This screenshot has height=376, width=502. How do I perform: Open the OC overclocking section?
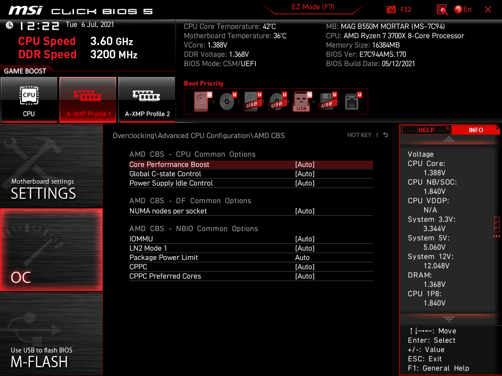pos(51,250)
